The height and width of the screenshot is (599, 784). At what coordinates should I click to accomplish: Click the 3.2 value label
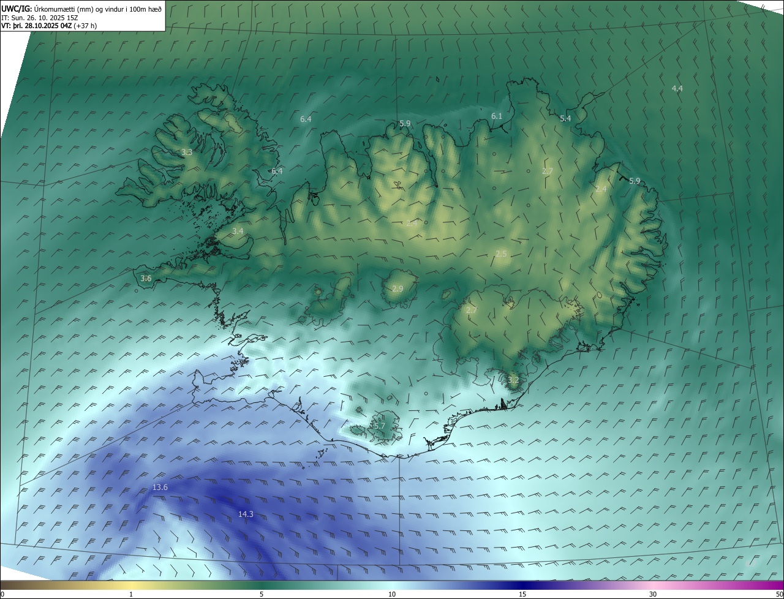pyautogui.click(x=513, y=380)
